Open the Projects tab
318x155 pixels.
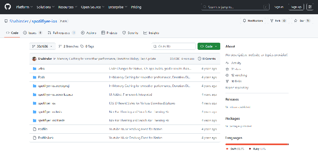[x=109, y=33]
